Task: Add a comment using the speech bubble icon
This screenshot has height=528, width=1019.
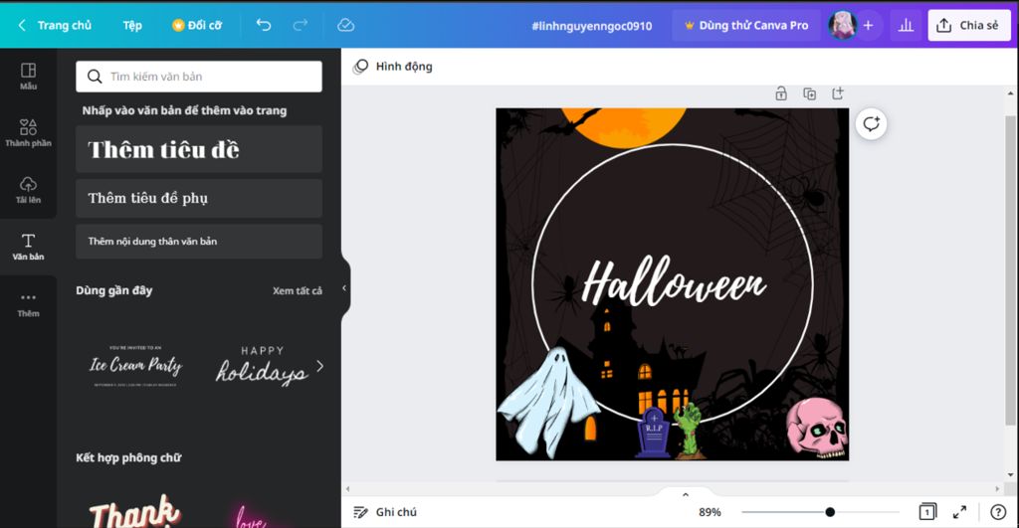Action: [x=871, y=123]
